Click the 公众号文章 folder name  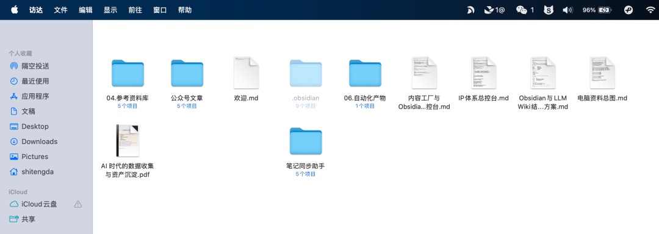(187, 98)
